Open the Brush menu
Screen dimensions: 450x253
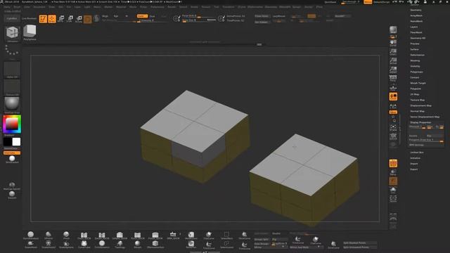point(17,6)
